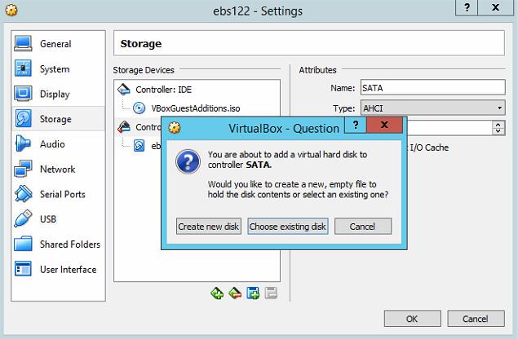Screen dimensions: 518x339
Task: Select the Display settings icon
Action: click(24, 95)
